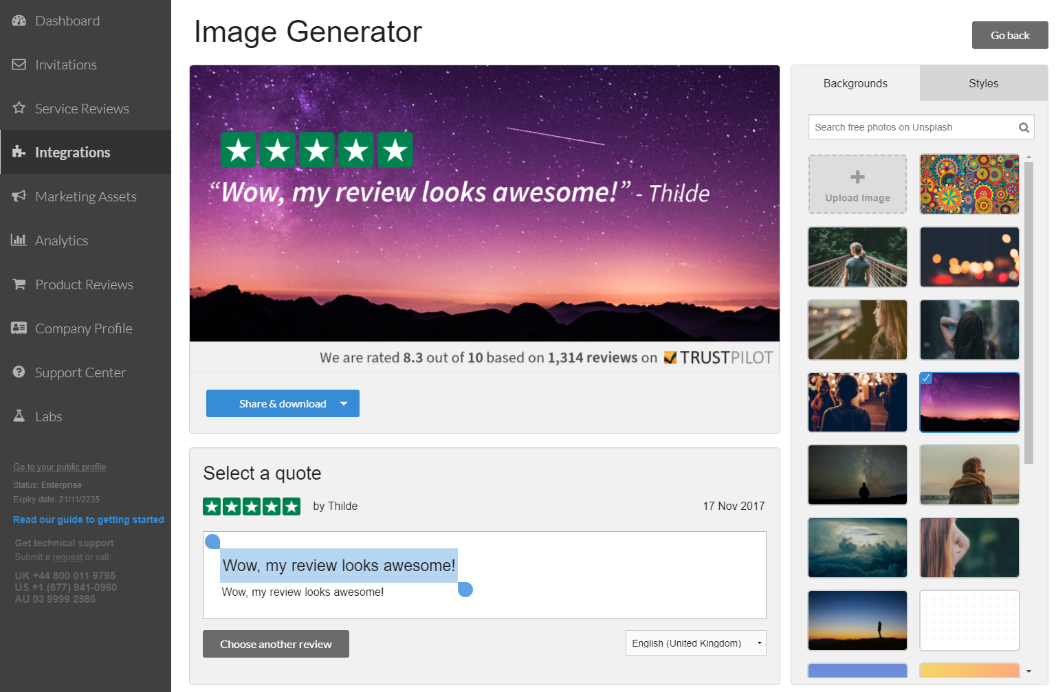Viewport: 1056px width, 692px height.
Task: Select the stormy clouds background
Action: (857, 548)
